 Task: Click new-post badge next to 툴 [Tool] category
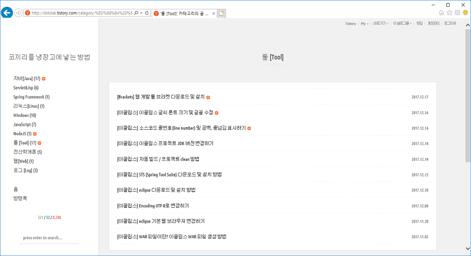(x=39, y=143)
